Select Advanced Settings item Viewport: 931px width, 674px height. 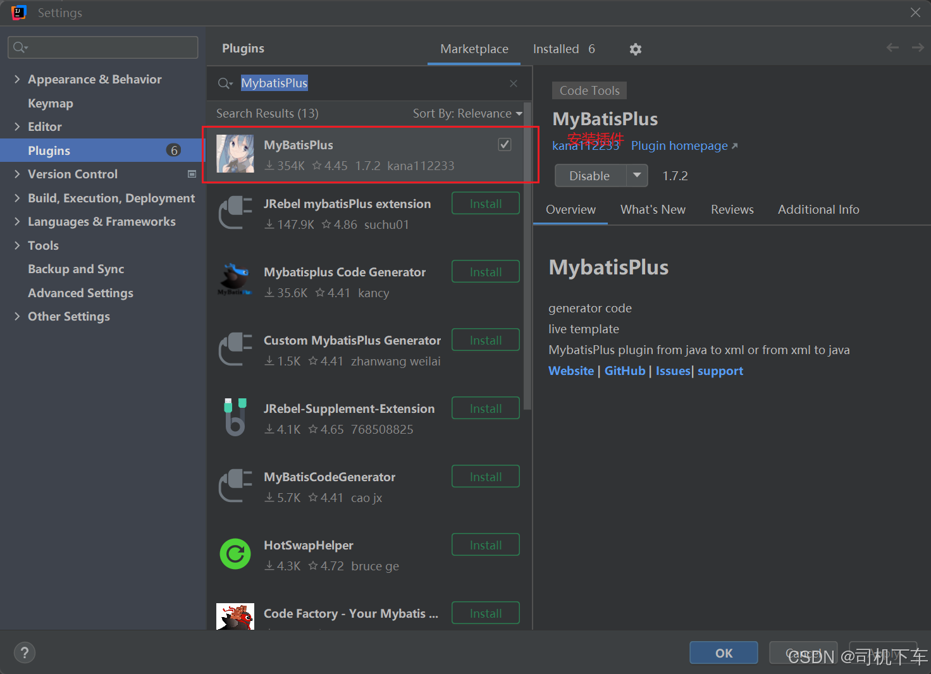point(80,293)
